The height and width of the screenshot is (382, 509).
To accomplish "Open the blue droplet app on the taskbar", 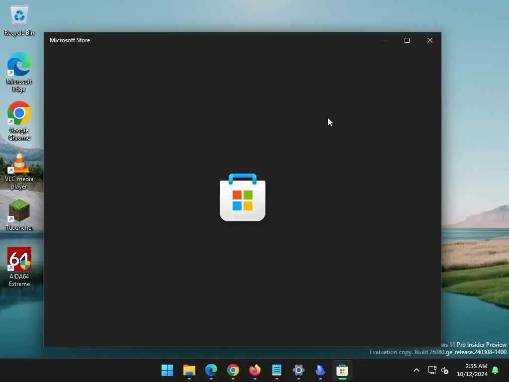I will 321,370.
